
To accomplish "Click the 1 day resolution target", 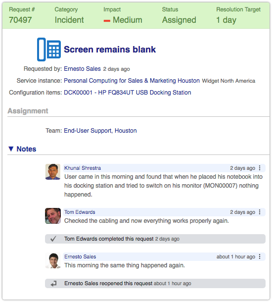I will (x=226, y=20).
